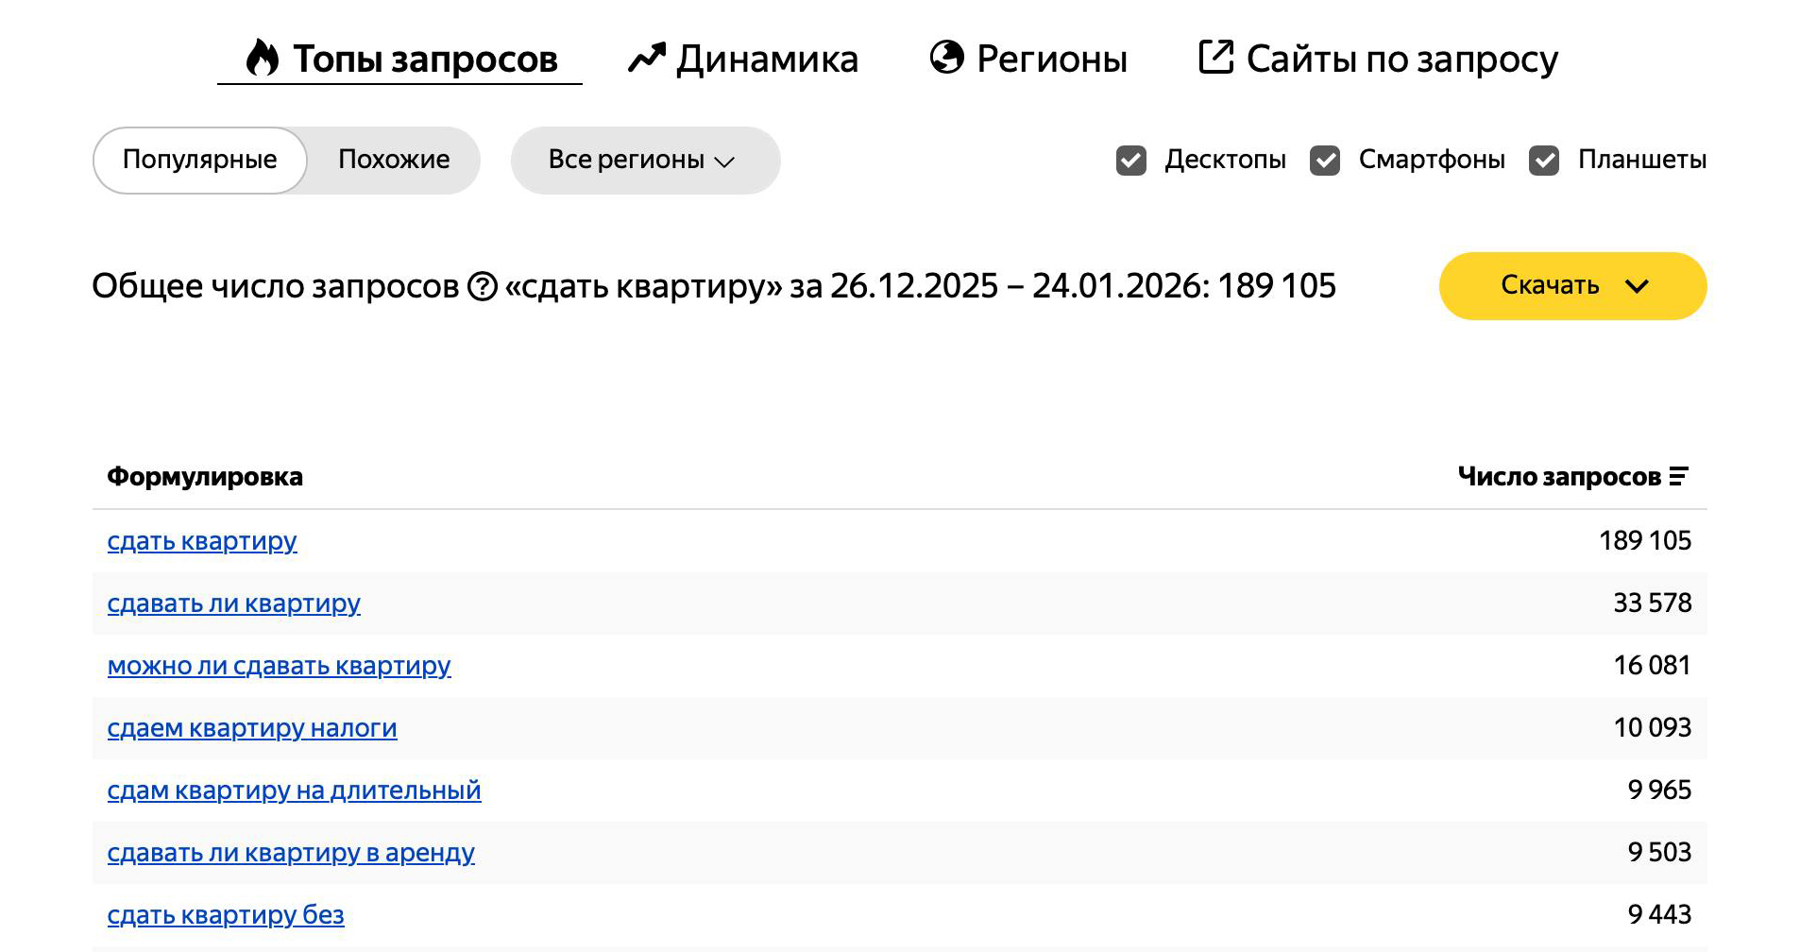
Task: Open the Все регионы dropdown
Action: [x=646, y=161]
